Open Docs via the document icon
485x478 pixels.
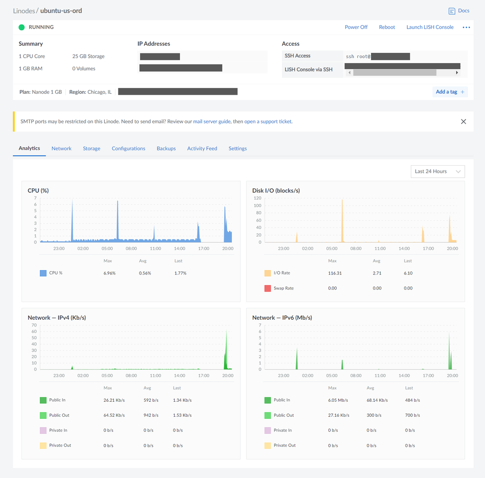click(452, 10)
